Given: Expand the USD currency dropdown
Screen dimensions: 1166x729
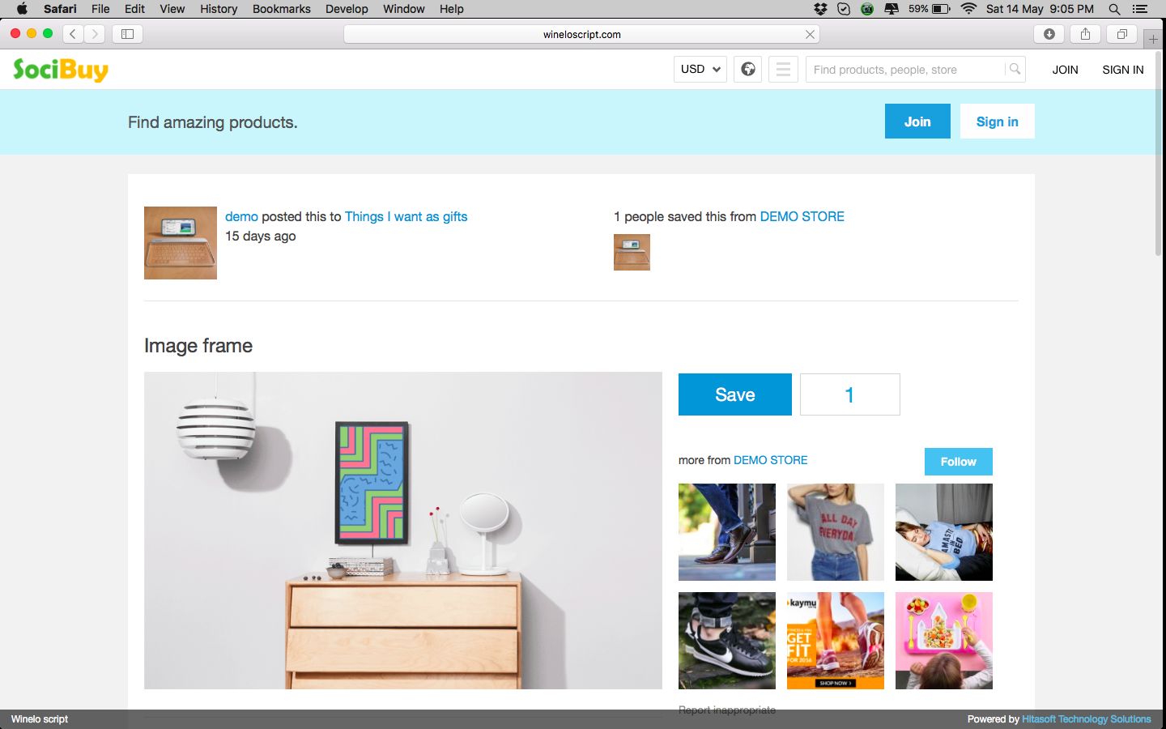Looking at the screenshot, I should (700, 70).
